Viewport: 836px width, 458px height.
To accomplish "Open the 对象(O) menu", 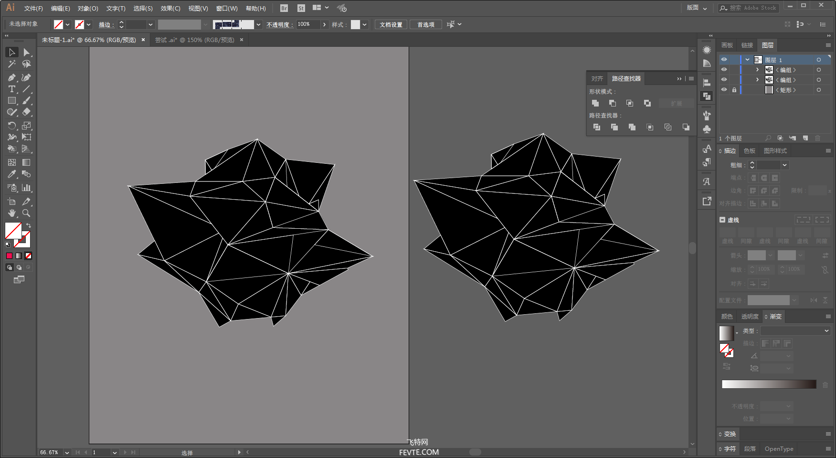I will [x=88, y=9].
